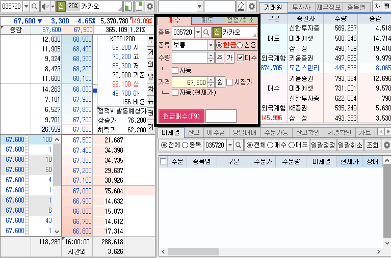391x258 pixels.
Task: Open the 종류 보통 order type dropdown
Action: pos(211,45)
